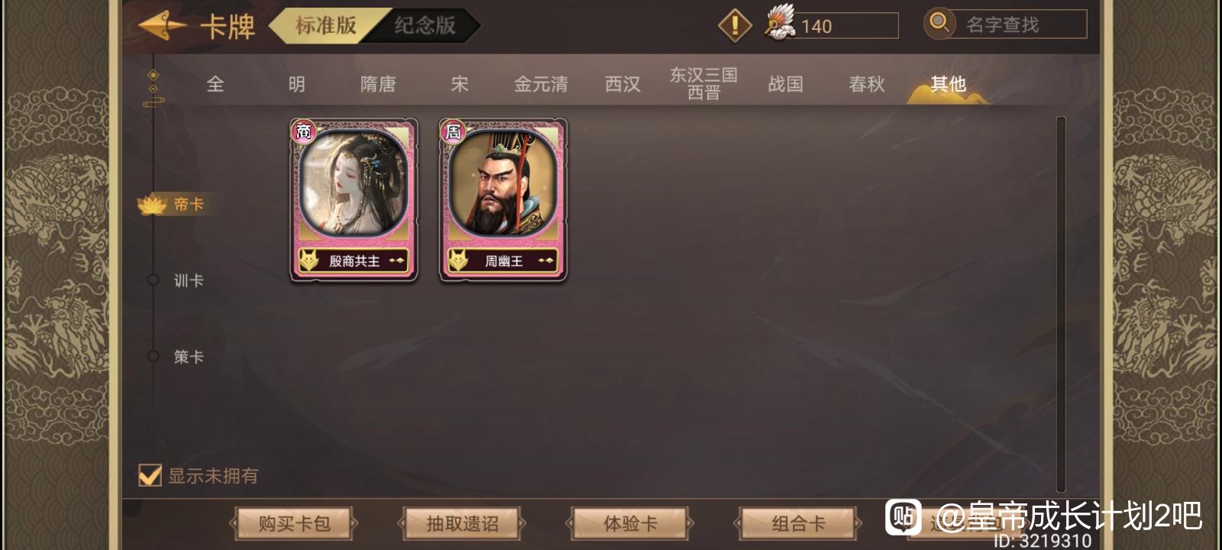Click the 周 dynasty badge on card
Image resolution: width=1222 pixels, height=550 pixels.
pyautogui.click(x=453, y=131)
